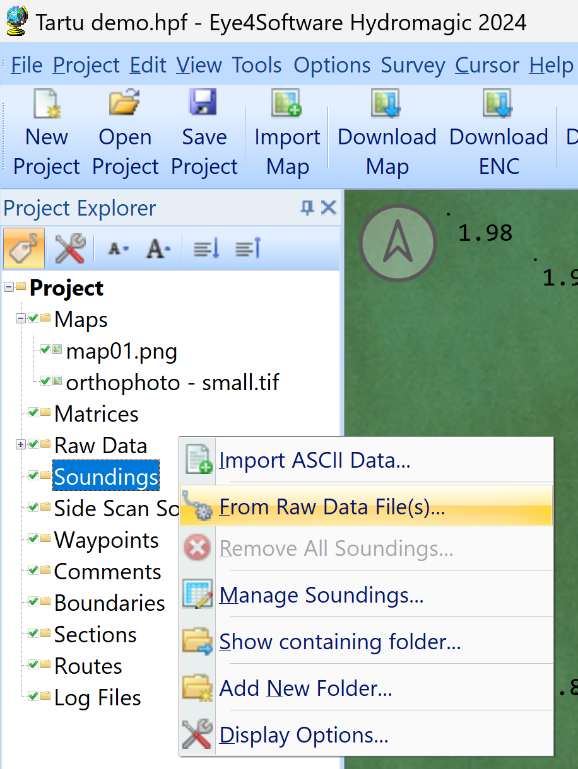The width and height of the screenshot is (578, 769).
Task: Toggle checkbox for orthophoto - small.tif
Action: [x=45, y=381]
